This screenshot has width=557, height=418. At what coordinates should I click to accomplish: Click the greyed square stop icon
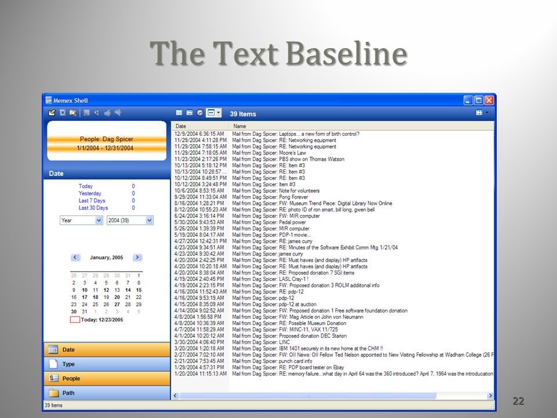click(x=86, y=113)
